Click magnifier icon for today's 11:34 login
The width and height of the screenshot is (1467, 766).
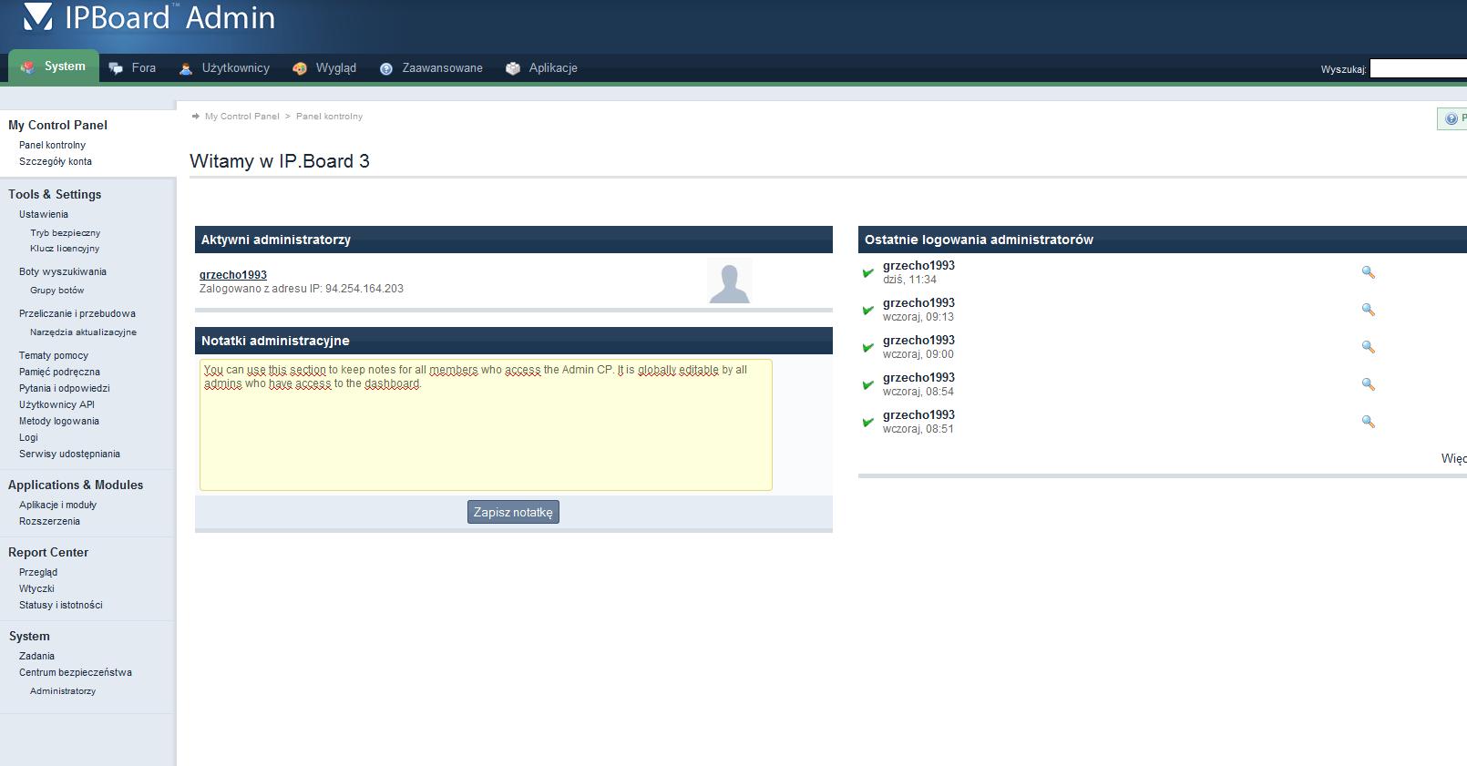[1368, 272]
